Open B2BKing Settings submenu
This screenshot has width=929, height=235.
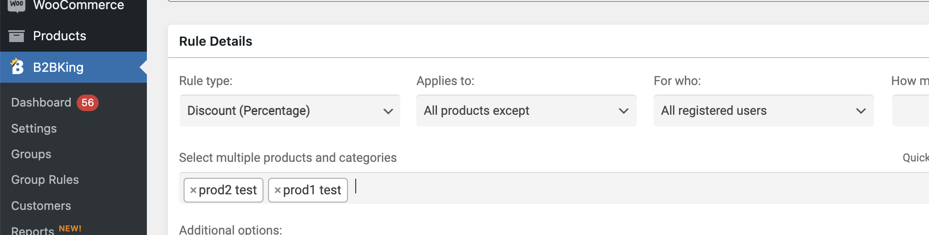[34, 128]
